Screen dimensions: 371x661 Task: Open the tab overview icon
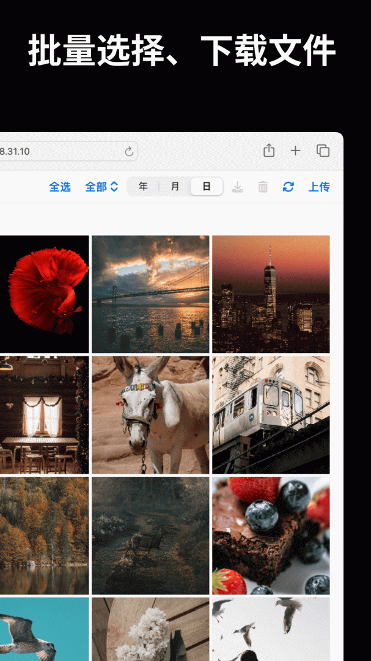(x=323, y=151)
